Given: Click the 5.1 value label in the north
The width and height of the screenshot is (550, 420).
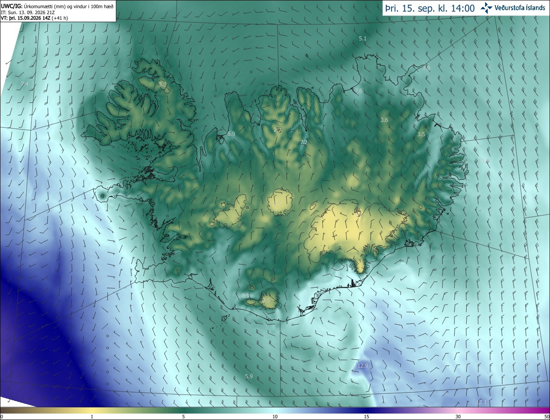Looking at the screenshot, I should coord(363,39).
